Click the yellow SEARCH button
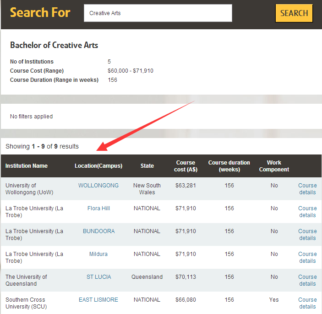Image resolution: width=322 pixels, height=314 pixels. tap(294, 13)
